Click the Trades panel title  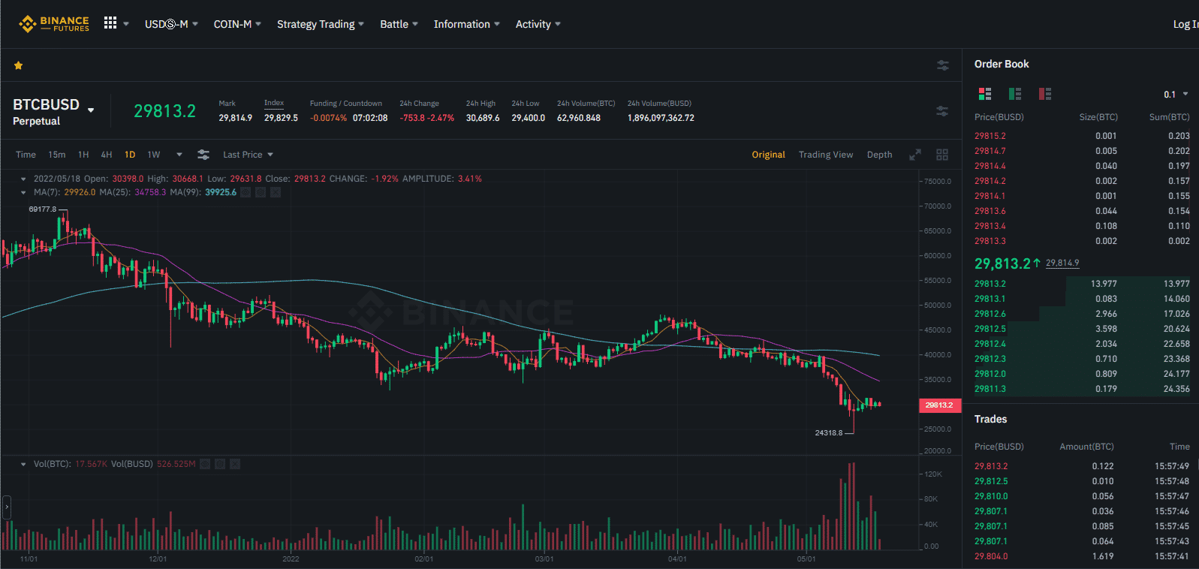990,419
